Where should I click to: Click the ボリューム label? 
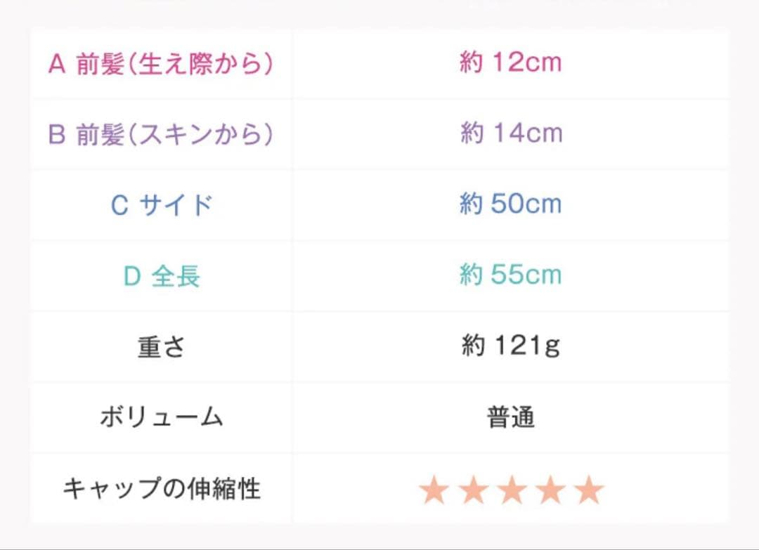tap(161, 418)
